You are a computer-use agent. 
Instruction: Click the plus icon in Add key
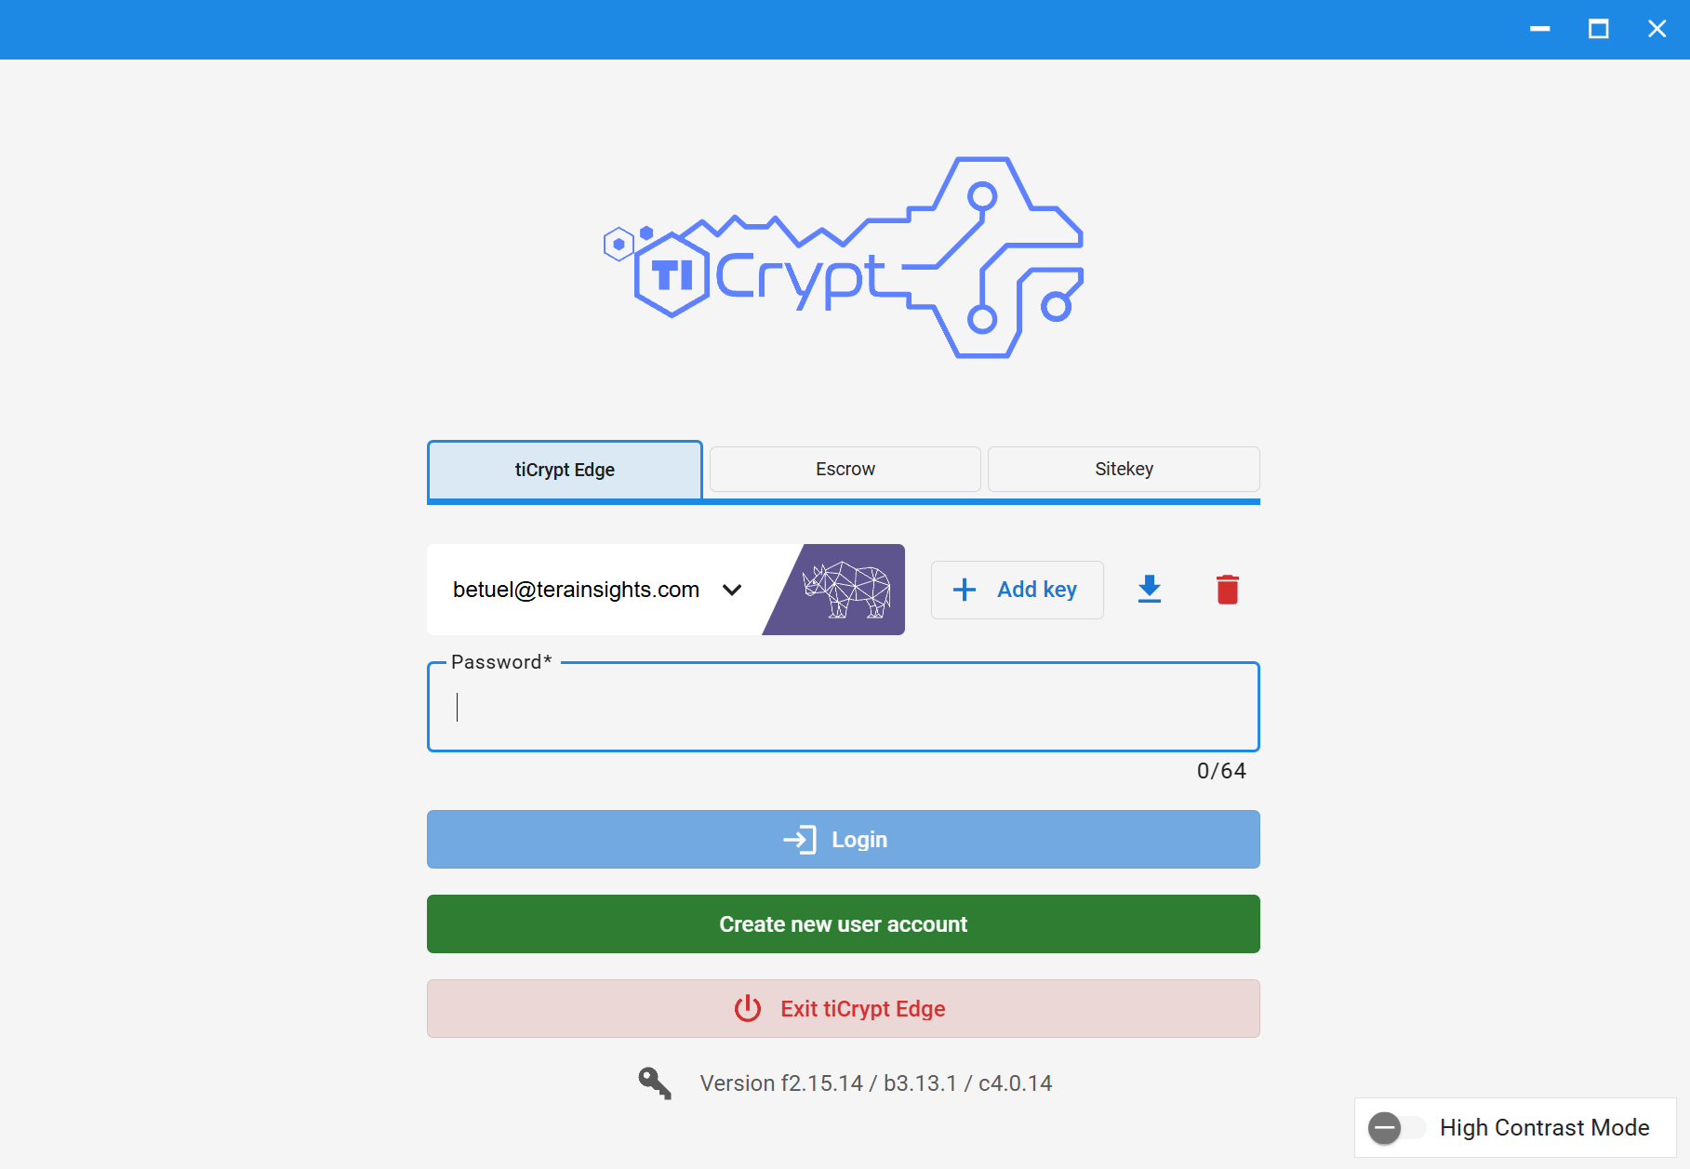tap(965, 590)
